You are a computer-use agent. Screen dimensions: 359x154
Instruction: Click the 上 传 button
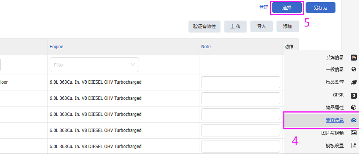[x=235, y=27]
